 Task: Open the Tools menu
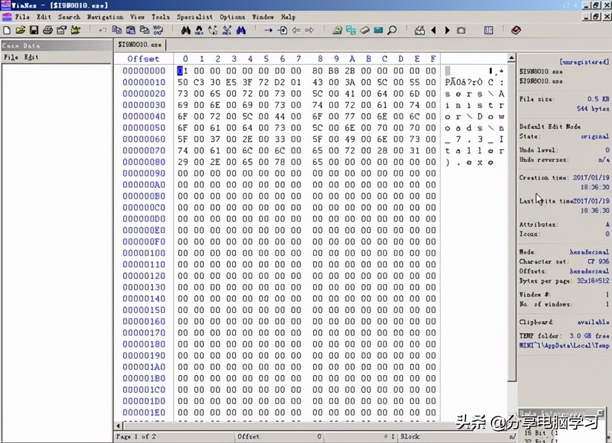[x=161, y=17]
